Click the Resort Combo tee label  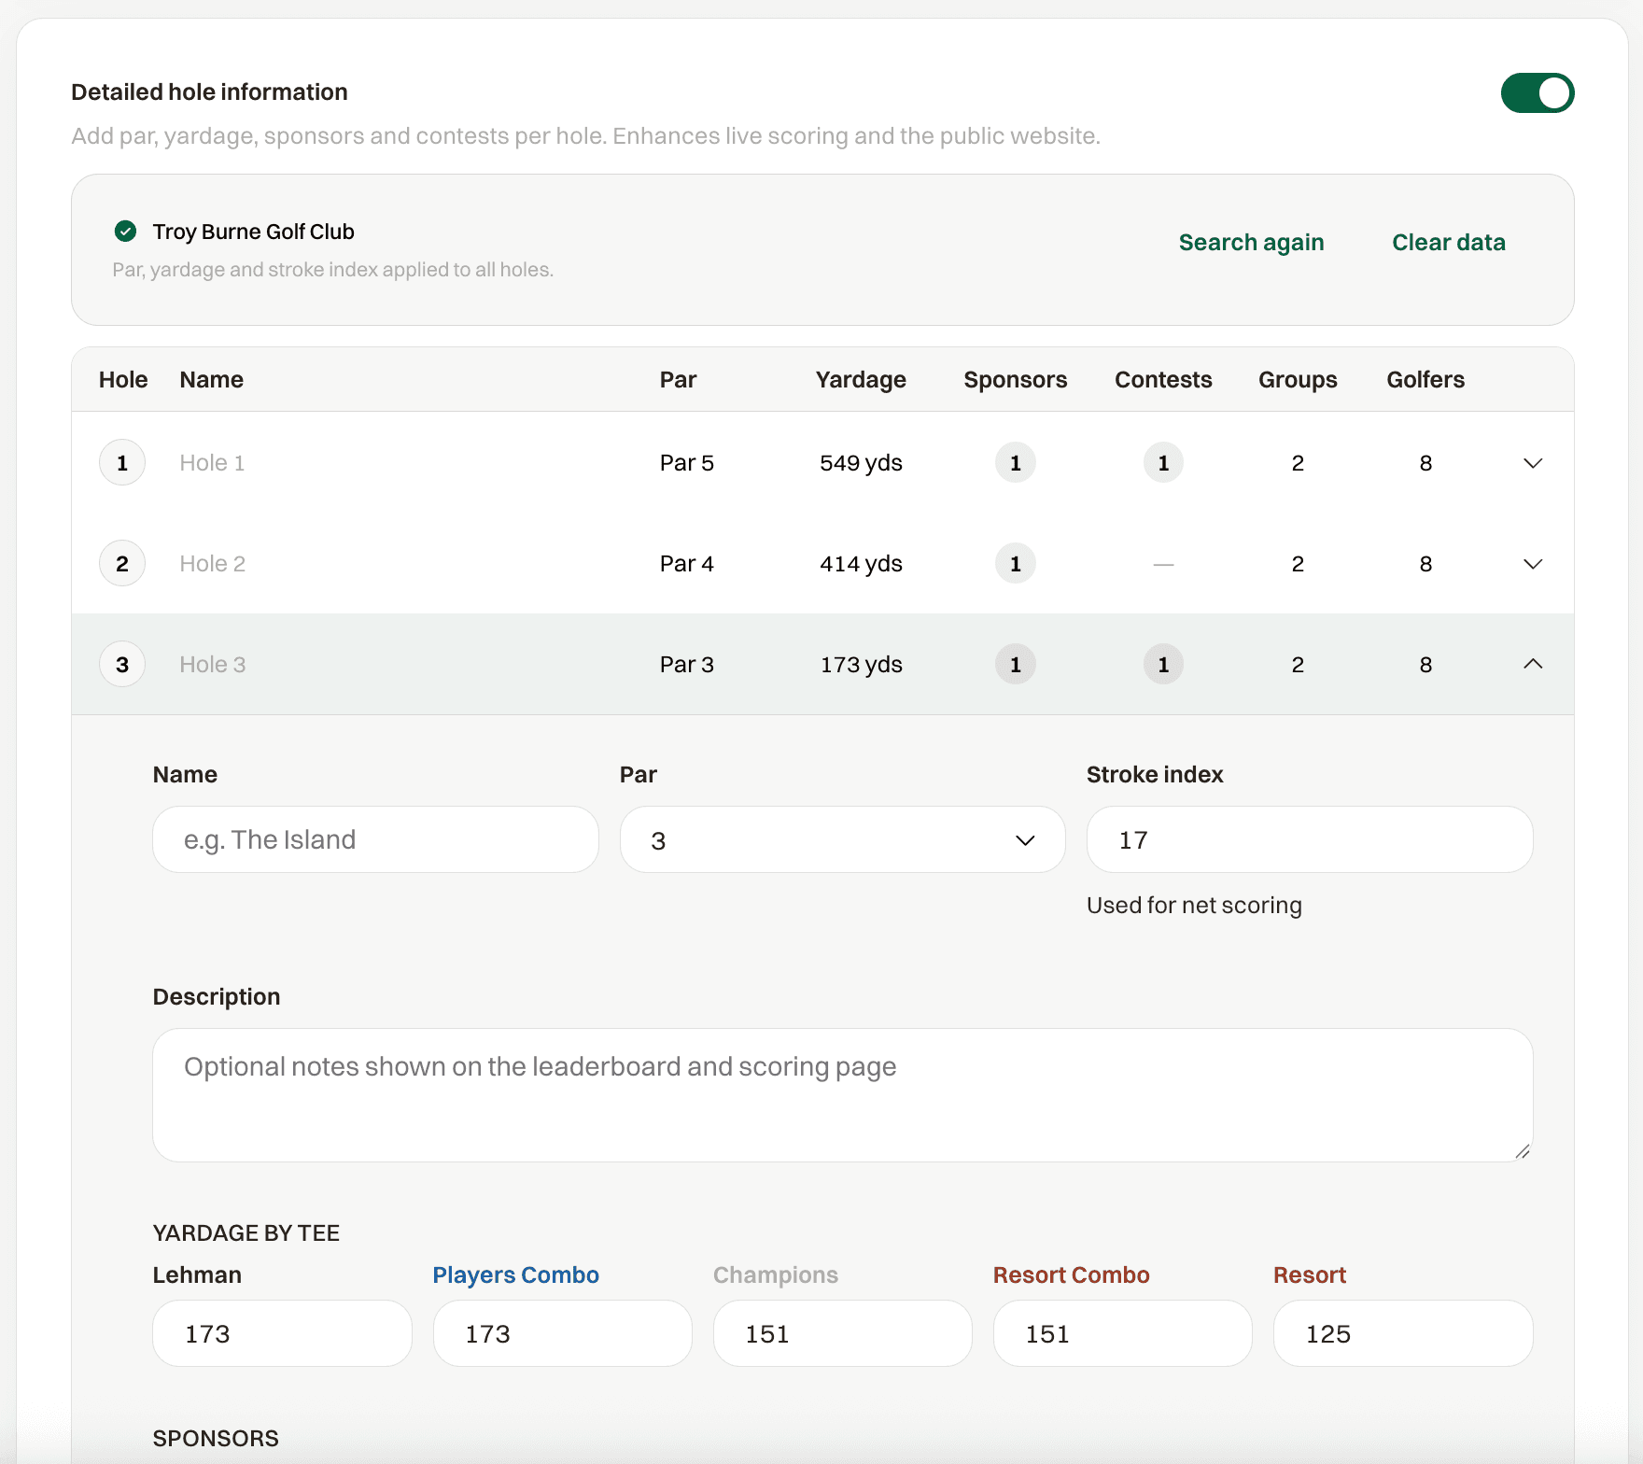pyautogui.click(x=1071, y=1275)
